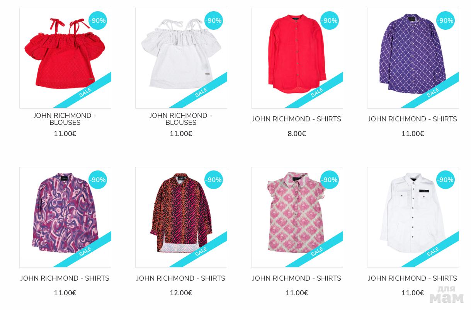Click the SALE ribbon on purple patterned shirt
The width and height of the screenshot is (471, 310).
click(433, 92)
